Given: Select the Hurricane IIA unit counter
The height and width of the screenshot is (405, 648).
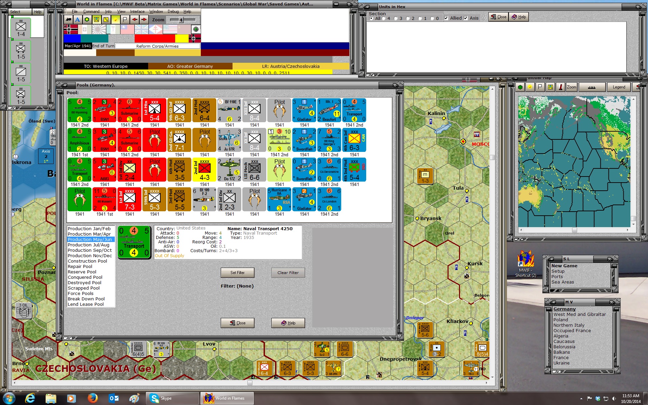Looking at the screenshot, I should 279,199.
